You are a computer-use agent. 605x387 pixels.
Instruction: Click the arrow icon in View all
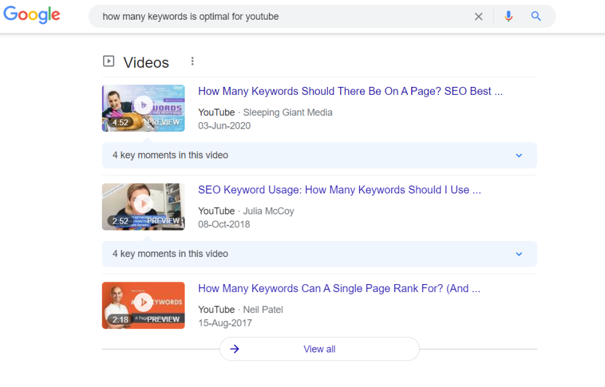(x=235, y=349)
